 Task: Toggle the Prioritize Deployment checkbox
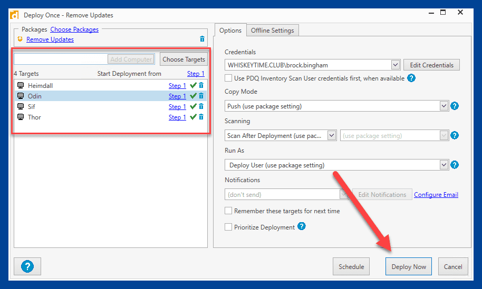click(x=228, y=227)
